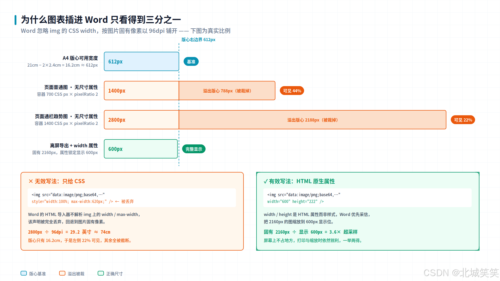This screenshot has height=281, width=500.
Task: Click the 无效写法：只给 CSS heading
Action: point(57,181)
